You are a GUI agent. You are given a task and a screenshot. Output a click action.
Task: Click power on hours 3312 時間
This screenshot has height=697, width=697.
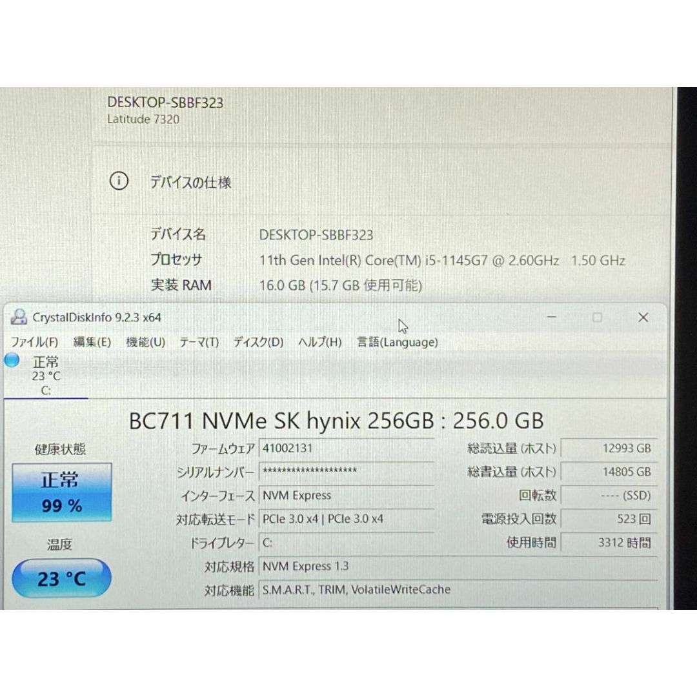(609, 542)
